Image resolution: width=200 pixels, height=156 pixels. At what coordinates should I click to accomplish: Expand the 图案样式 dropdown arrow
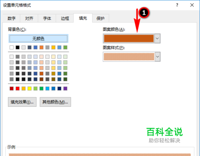click(x=157, y=57)
